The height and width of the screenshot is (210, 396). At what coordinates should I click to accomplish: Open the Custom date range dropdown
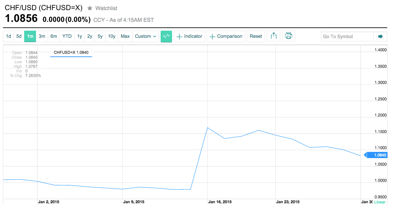tap(146, 36)
